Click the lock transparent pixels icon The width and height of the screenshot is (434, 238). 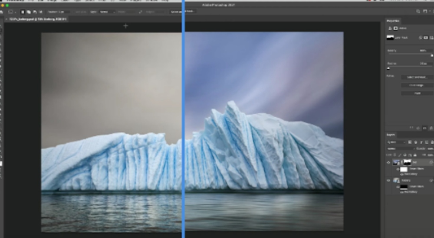click(x=395, y=154)
